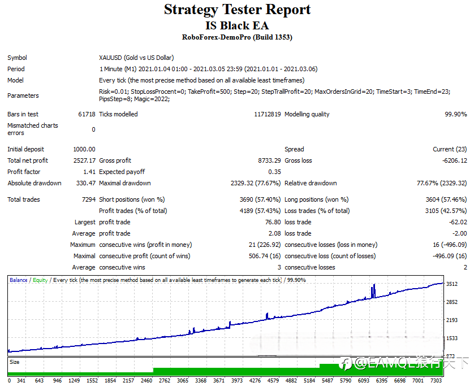Click Bars in test value '61718'

tap(87, 115)
